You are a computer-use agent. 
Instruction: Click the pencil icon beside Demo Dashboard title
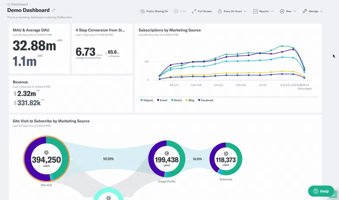(54, 10)
